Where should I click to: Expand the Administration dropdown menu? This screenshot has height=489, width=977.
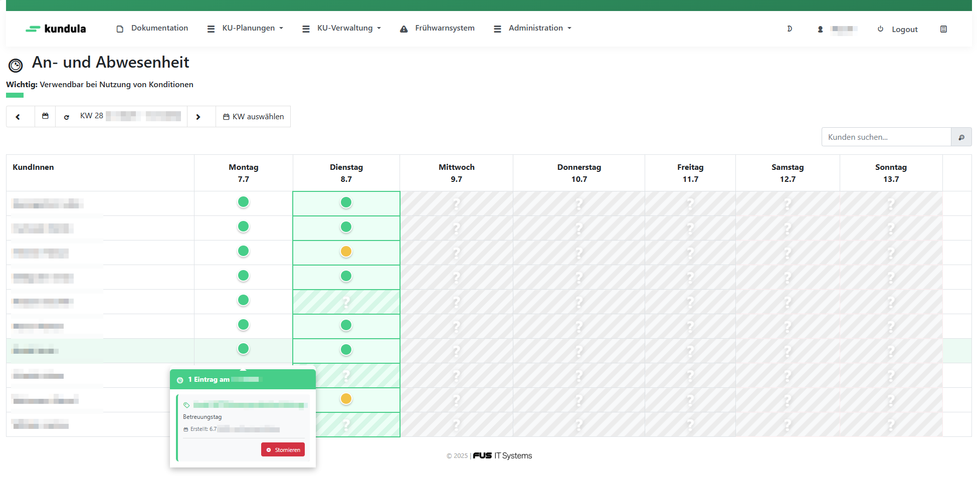tap(533, 29)
